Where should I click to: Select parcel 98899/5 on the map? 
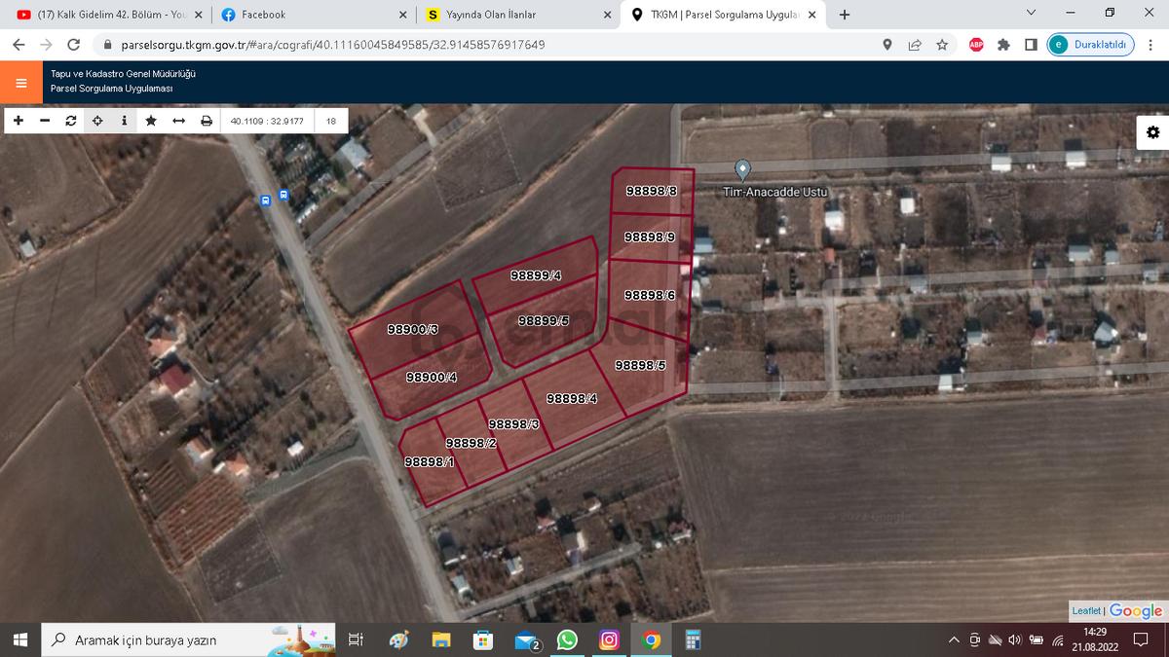[x=544, y=320]
